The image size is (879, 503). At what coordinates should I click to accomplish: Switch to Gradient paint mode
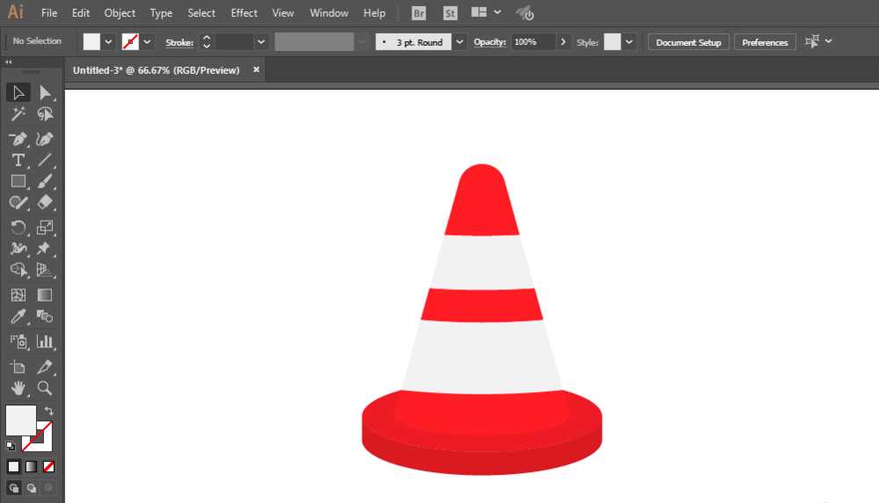(x=32, y=466)
